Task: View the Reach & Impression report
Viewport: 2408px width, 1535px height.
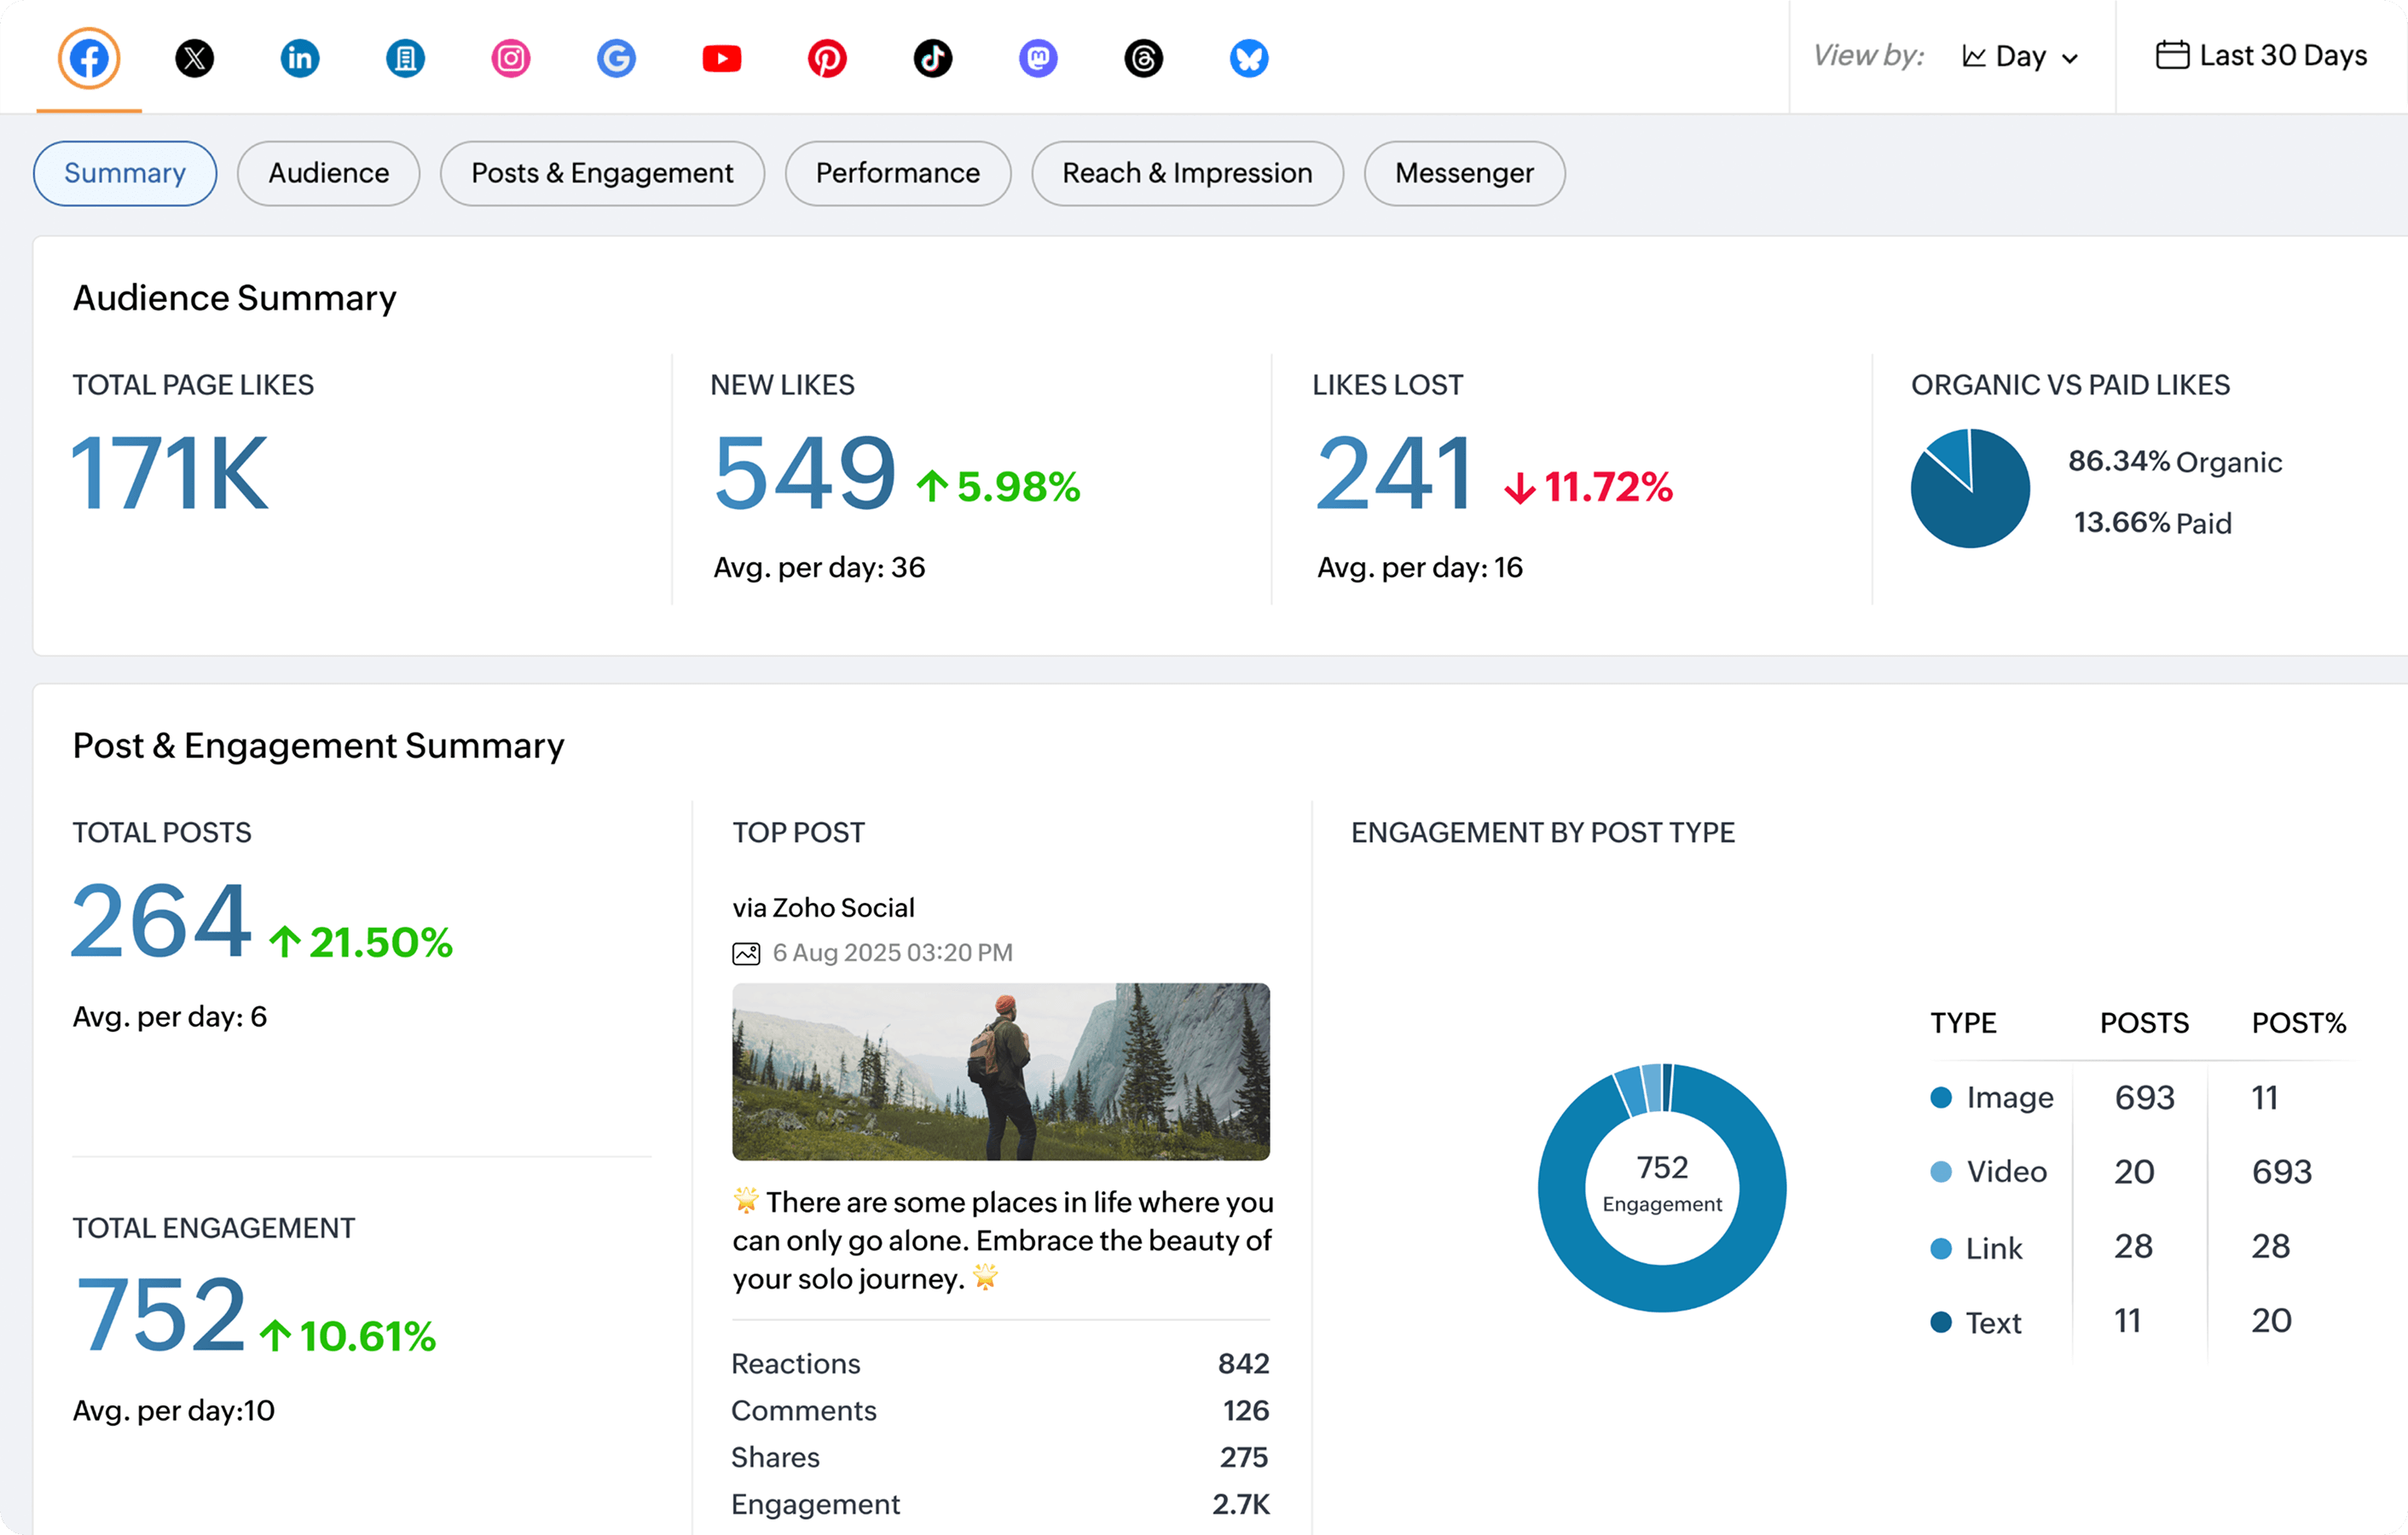Action: coord(1187,173)
